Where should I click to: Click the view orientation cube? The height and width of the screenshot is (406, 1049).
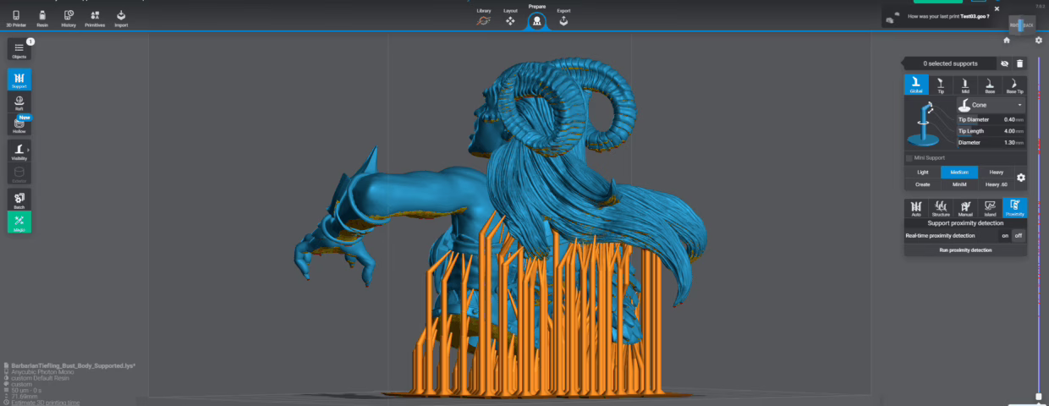tap(1021, 25)
